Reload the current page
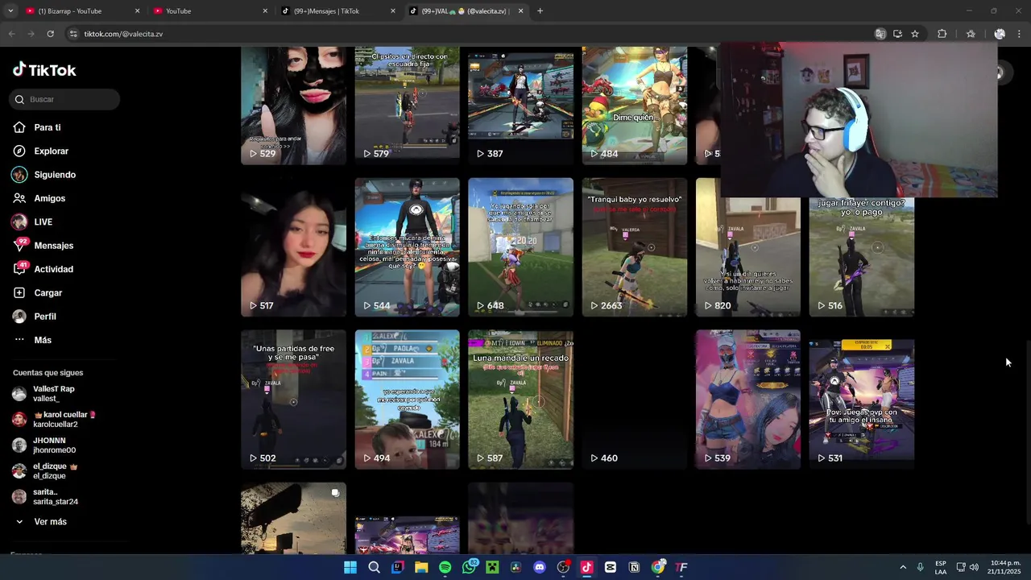Viewport: 1031px width, 580px height. click(x=50, y=34)
